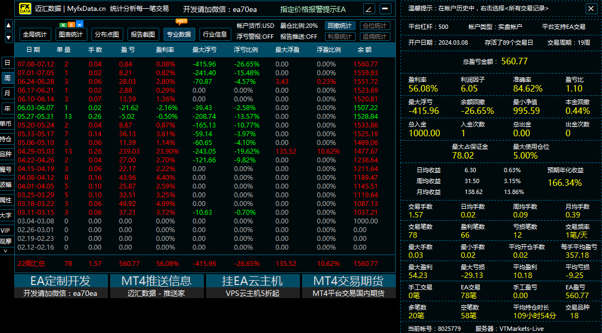Select the 月 monthly period view

pyautogui.click(x=7, y=93)
